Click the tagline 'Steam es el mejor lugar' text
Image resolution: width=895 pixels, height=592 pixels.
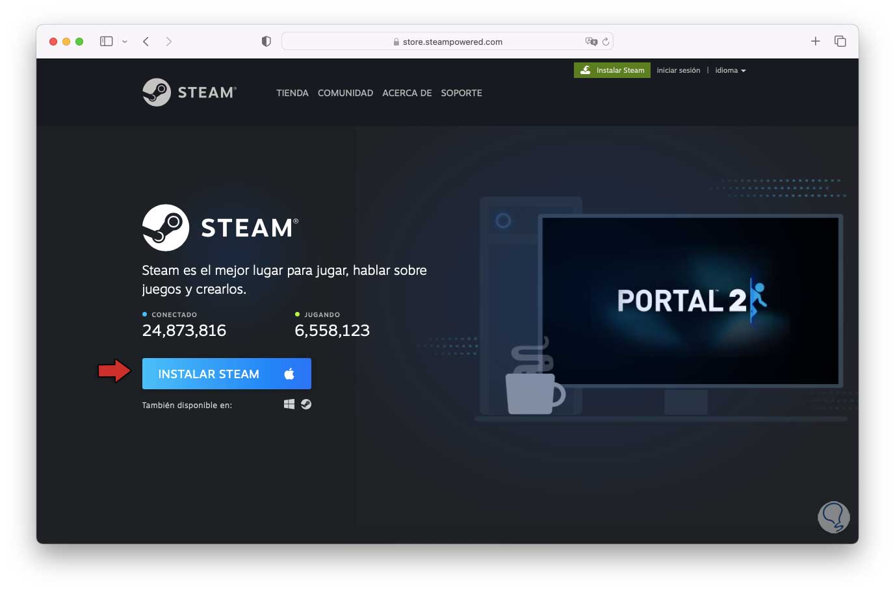point(285,279)
